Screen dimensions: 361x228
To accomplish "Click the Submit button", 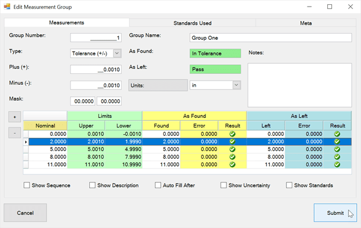I will pyautogui.click(x=335, y=213).
